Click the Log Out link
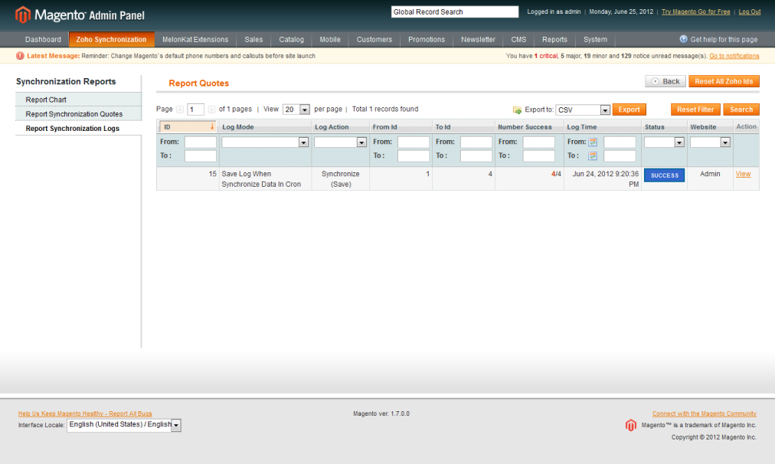The width and height of the screenshot is (775, 464). coord(750,11)
